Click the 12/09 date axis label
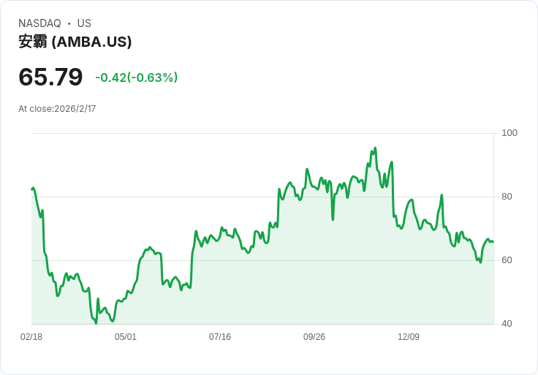538x375 pixels. (409, 337)
